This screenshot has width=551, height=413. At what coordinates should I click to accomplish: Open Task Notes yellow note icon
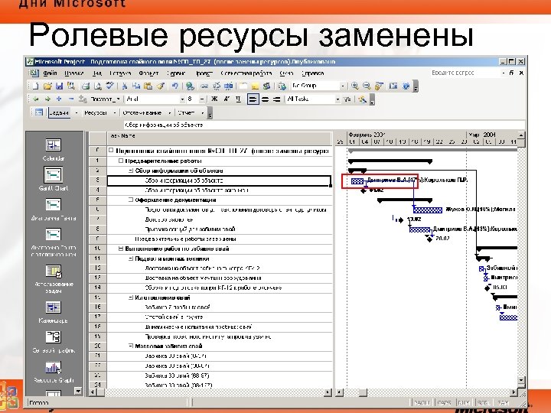tap(254, 86)
